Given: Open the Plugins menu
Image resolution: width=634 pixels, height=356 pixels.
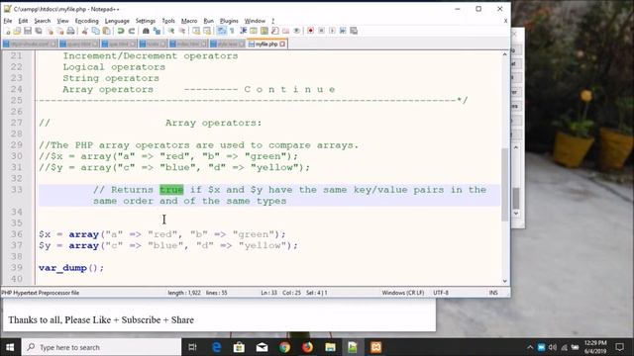Looking at the screenshot, I should [x=229, y=21].
